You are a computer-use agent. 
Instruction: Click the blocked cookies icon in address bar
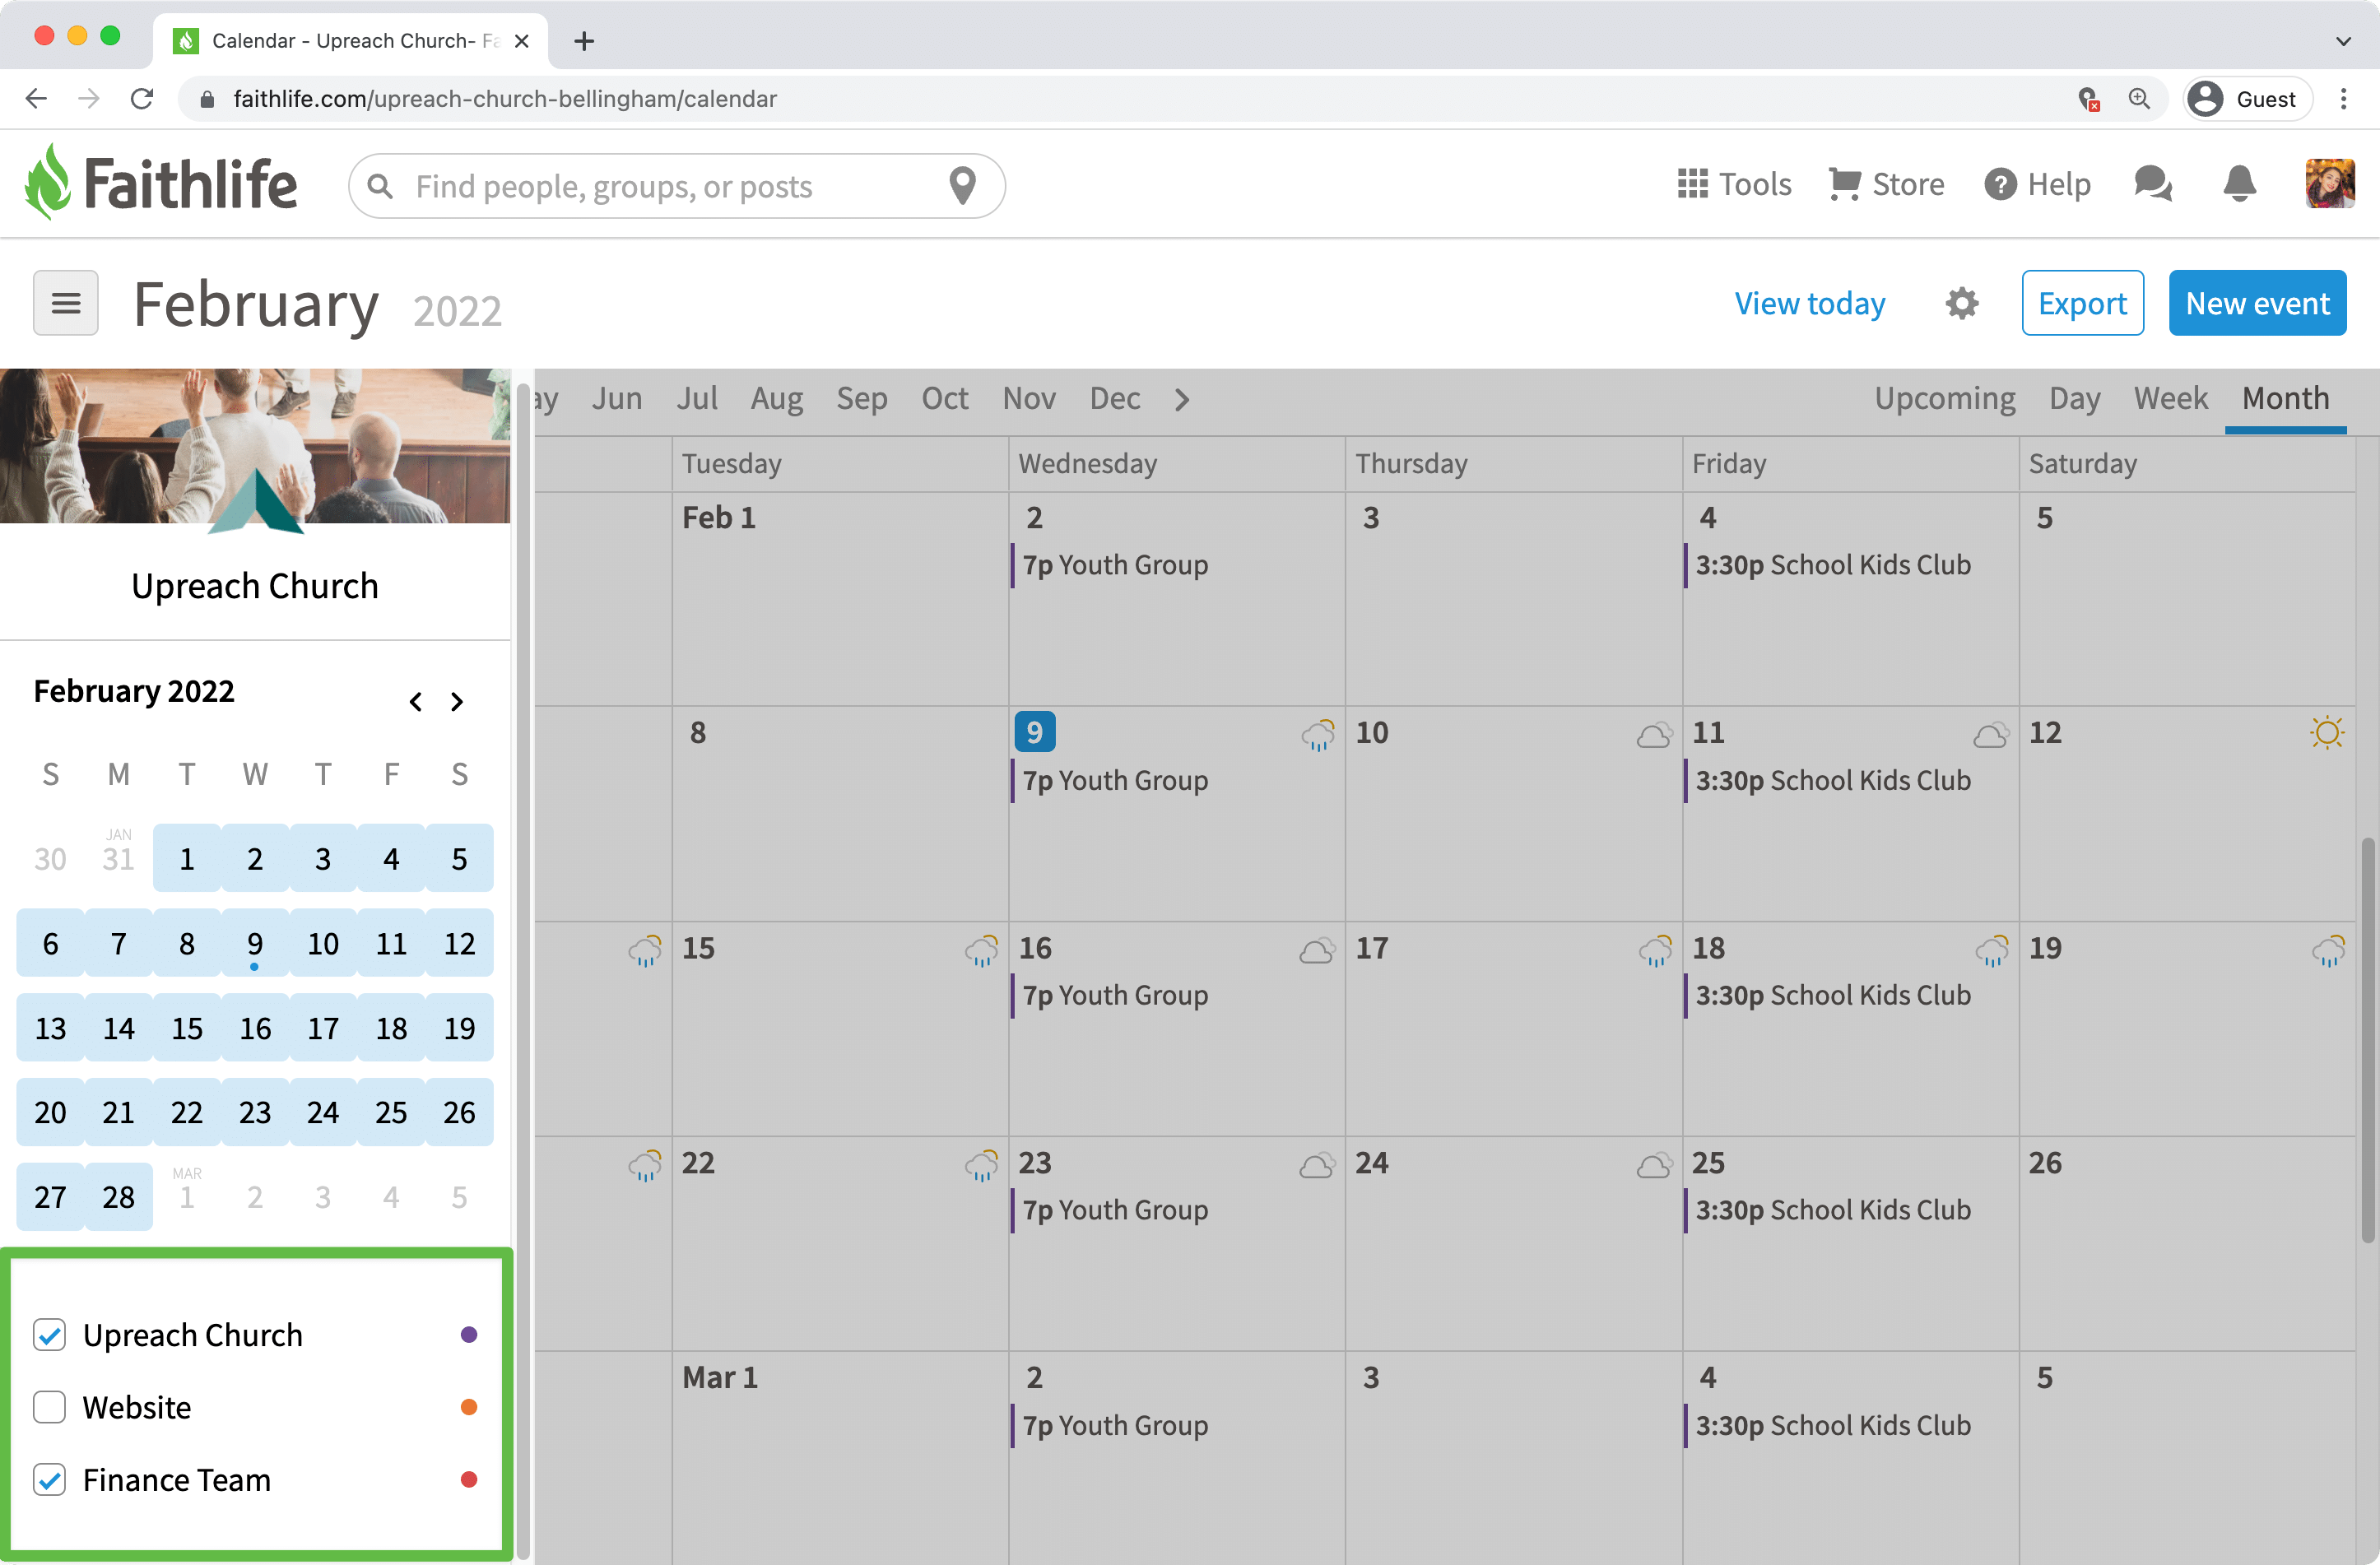tap(2088, 98)
